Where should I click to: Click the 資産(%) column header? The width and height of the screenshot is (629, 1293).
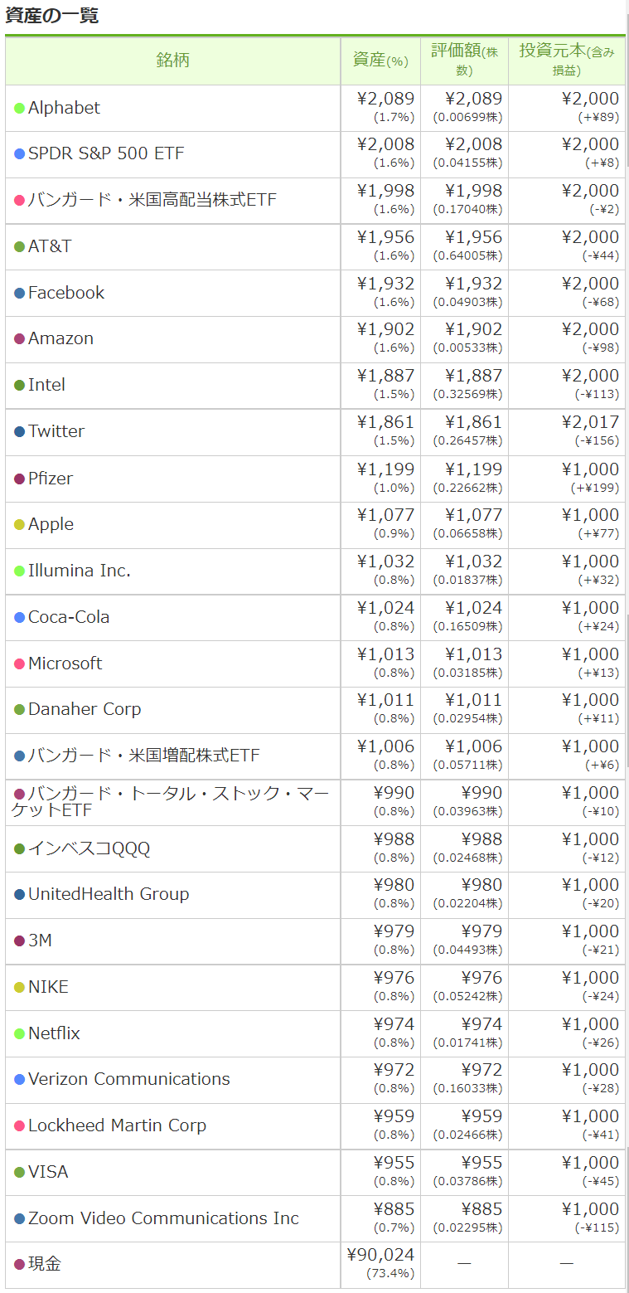[x=380, y=61]
